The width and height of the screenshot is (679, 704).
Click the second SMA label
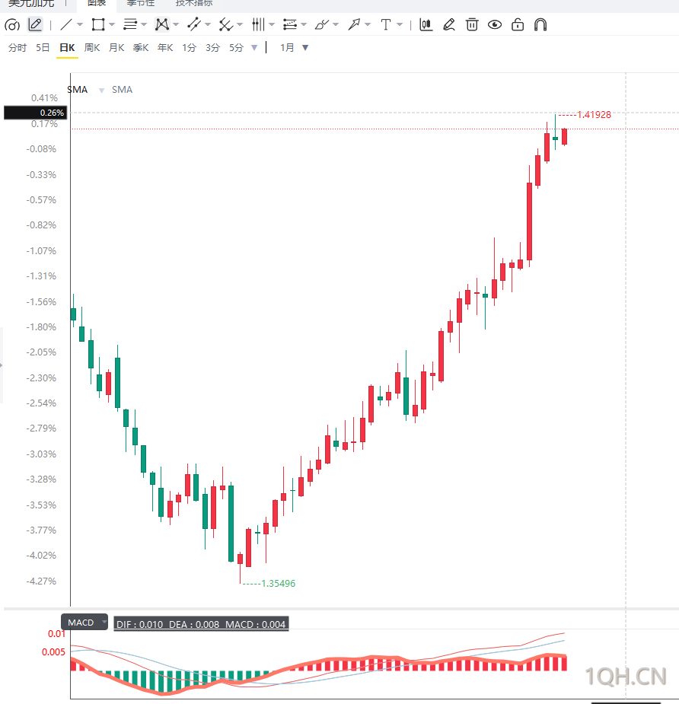(x=122, y=90)
